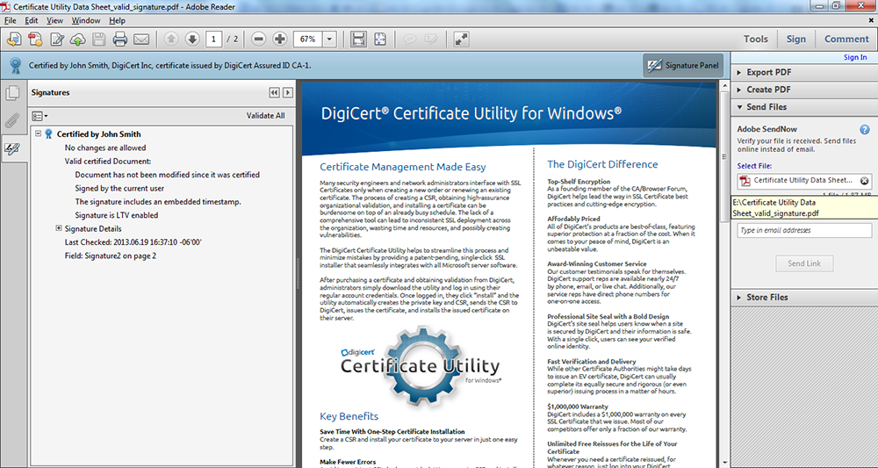The height and width of the screenshot is (468, 878).
Task: Click the Adobe SendNow help question icon
Action: click(x=865, y=130)
